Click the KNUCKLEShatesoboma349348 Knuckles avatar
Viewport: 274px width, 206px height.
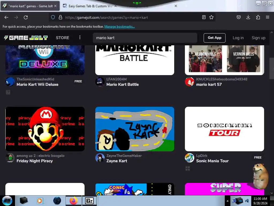190,82
